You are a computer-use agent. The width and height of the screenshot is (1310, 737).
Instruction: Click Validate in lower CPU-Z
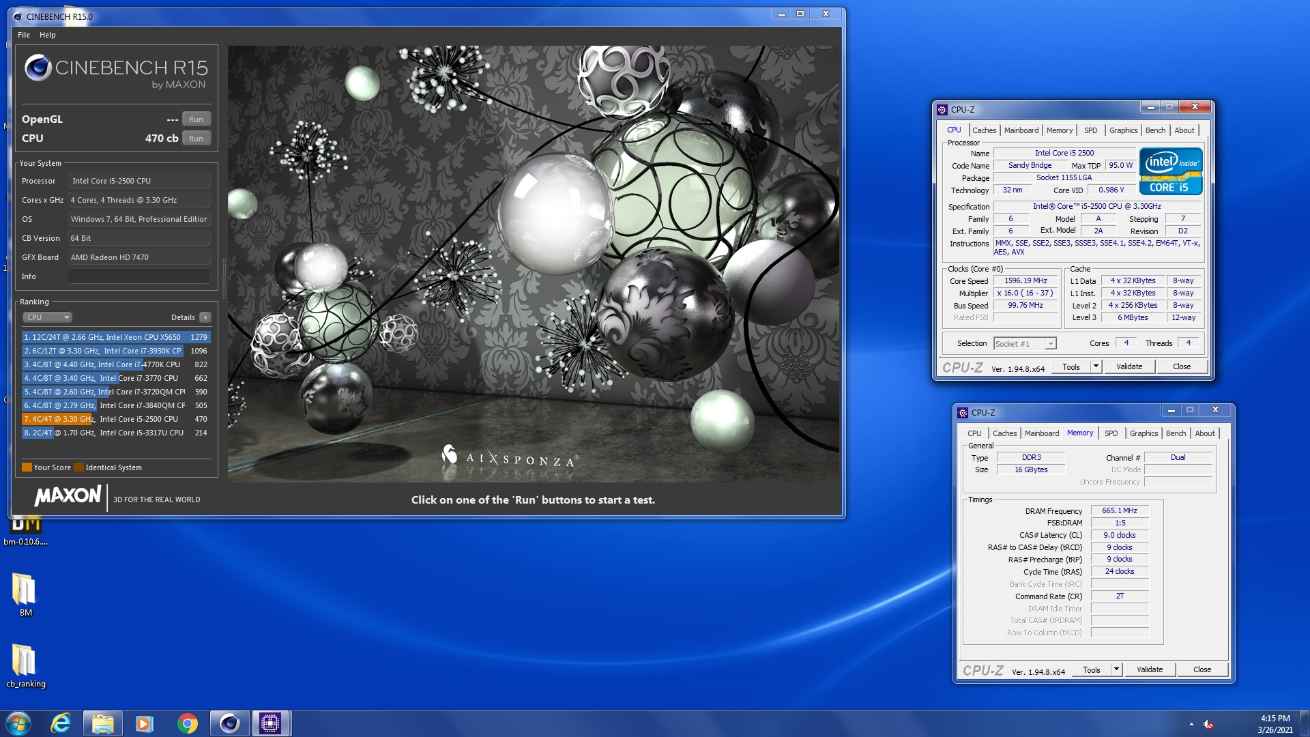coord(1149,669)
